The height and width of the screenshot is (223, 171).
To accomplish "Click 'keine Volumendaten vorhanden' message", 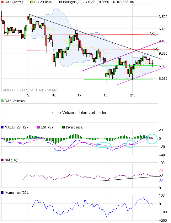I will click(79, 113).
